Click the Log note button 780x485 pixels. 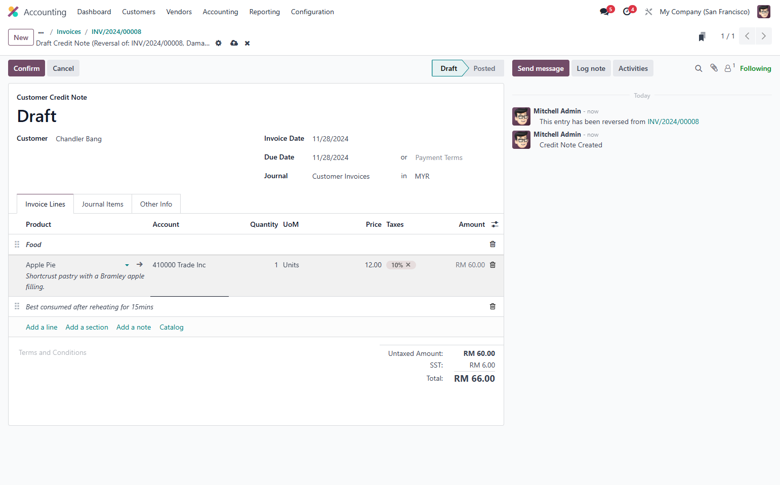[x=591, y=68]
